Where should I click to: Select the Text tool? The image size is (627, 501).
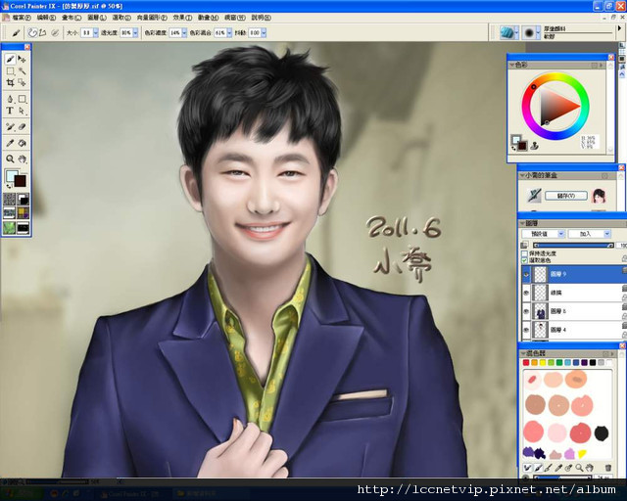(10, 111)
